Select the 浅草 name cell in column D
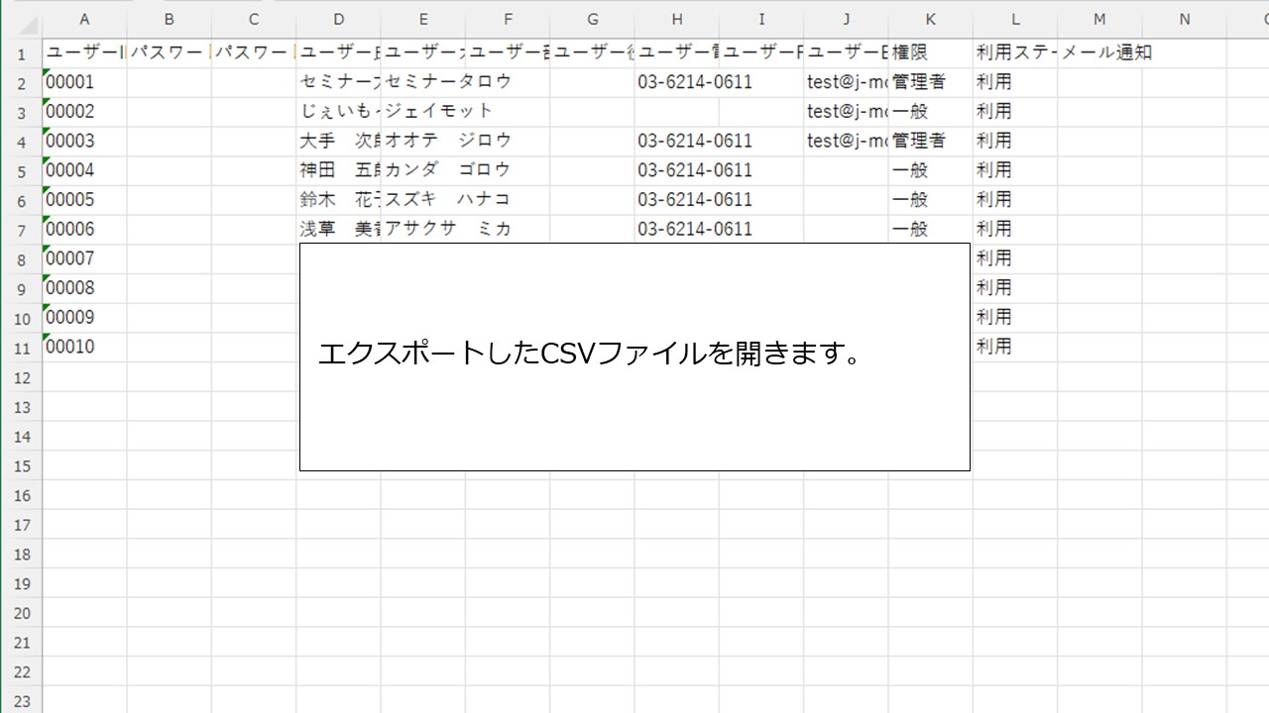The height and width of the screenshot is (713, 1269). coord(339,230)
